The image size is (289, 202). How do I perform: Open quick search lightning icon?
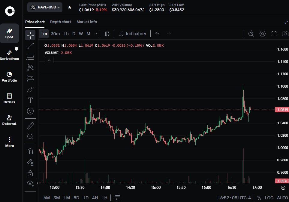251,34
